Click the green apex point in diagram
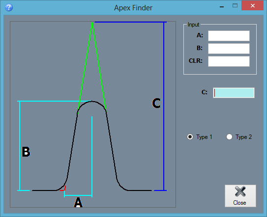Screen dimensions: 267x217 [x=92, y=23]
